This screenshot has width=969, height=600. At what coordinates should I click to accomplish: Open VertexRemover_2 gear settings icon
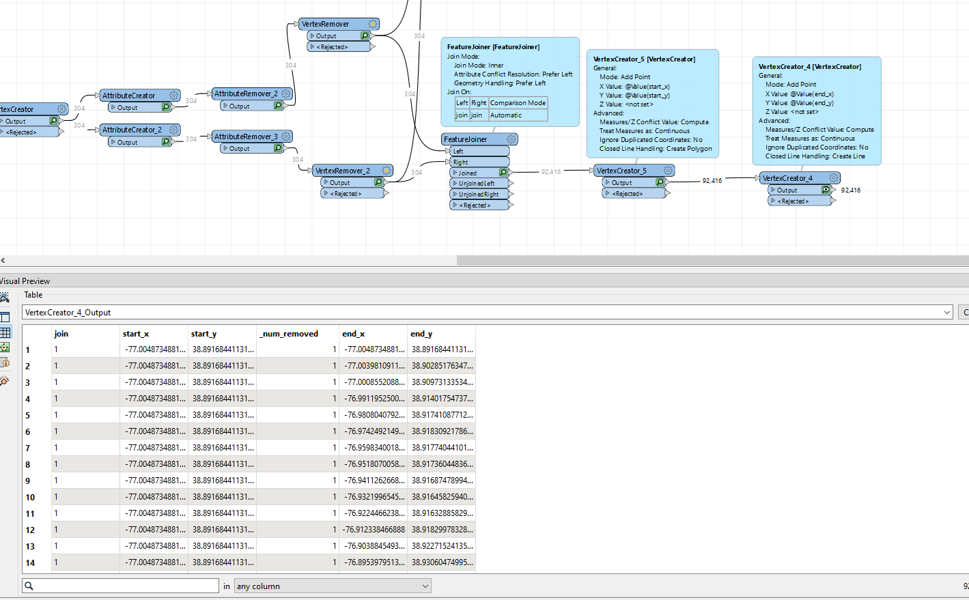pos(386,171)
